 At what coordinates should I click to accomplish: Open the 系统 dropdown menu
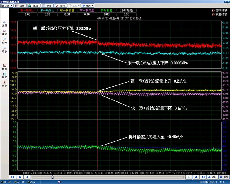coord(7,6)
